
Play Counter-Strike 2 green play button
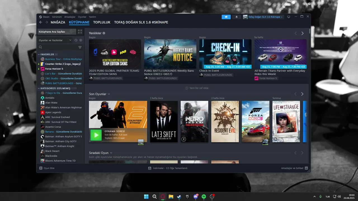point(96,135)
